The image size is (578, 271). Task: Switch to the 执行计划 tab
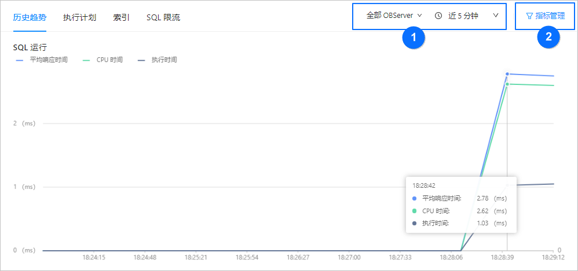coord(79,18)
